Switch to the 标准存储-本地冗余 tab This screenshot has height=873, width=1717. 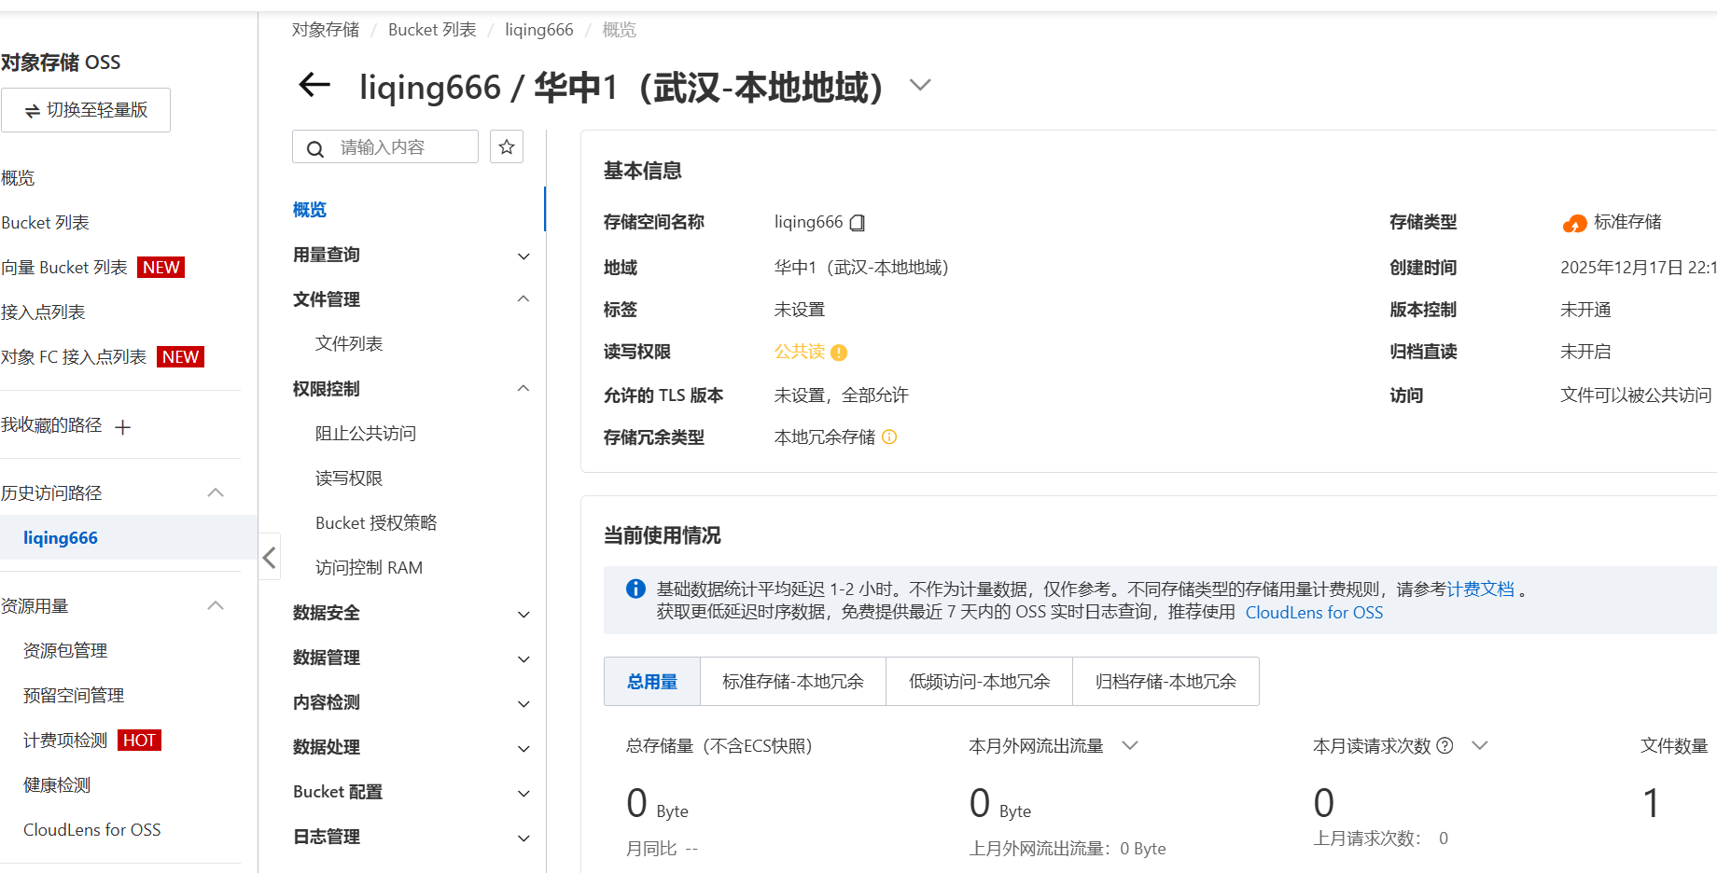(x=792, y=682)
